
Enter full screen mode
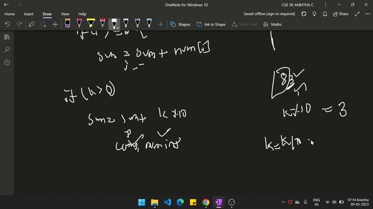(x=357, y=14)
